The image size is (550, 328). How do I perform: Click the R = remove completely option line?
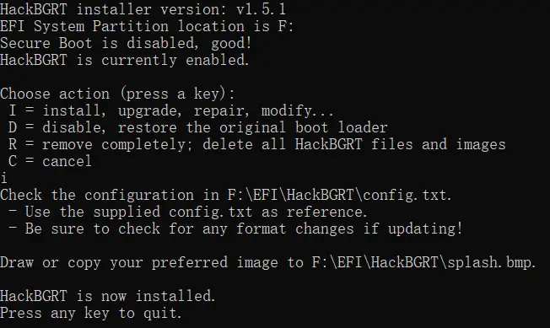pos(256,144)
